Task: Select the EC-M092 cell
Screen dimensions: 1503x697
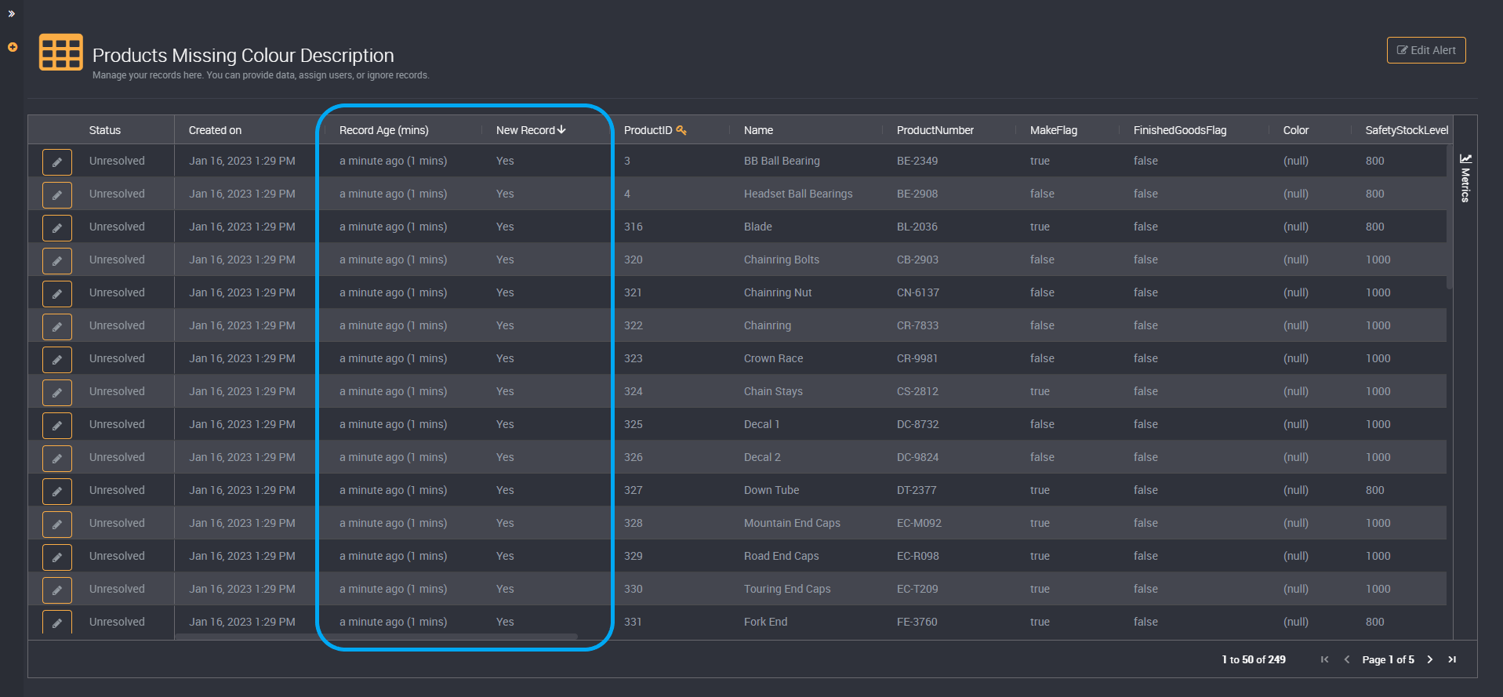Action: [919, 523]
